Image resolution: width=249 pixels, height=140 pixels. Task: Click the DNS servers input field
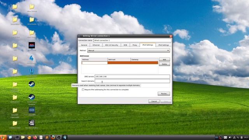(132, 77)
